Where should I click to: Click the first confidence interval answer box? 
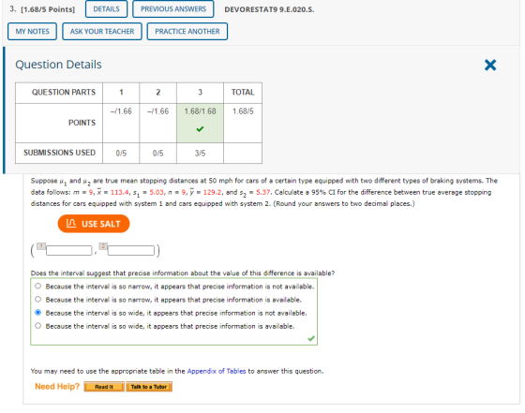(x=69, y=250)
